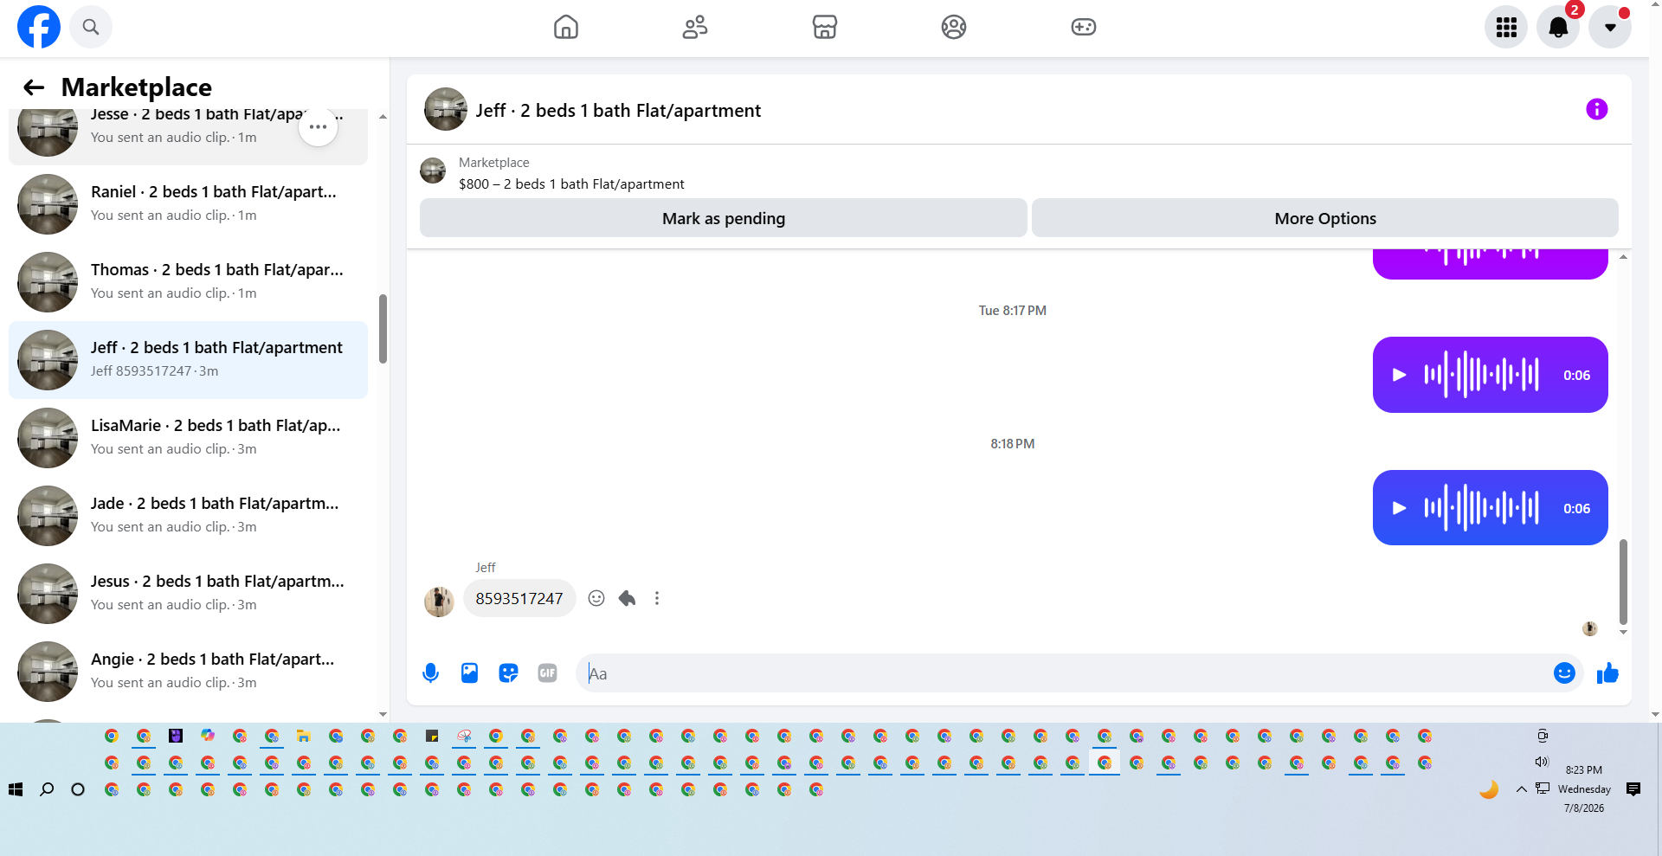Choose a sticker
The width and height of the screenshot is (1662, 856).
508,673
